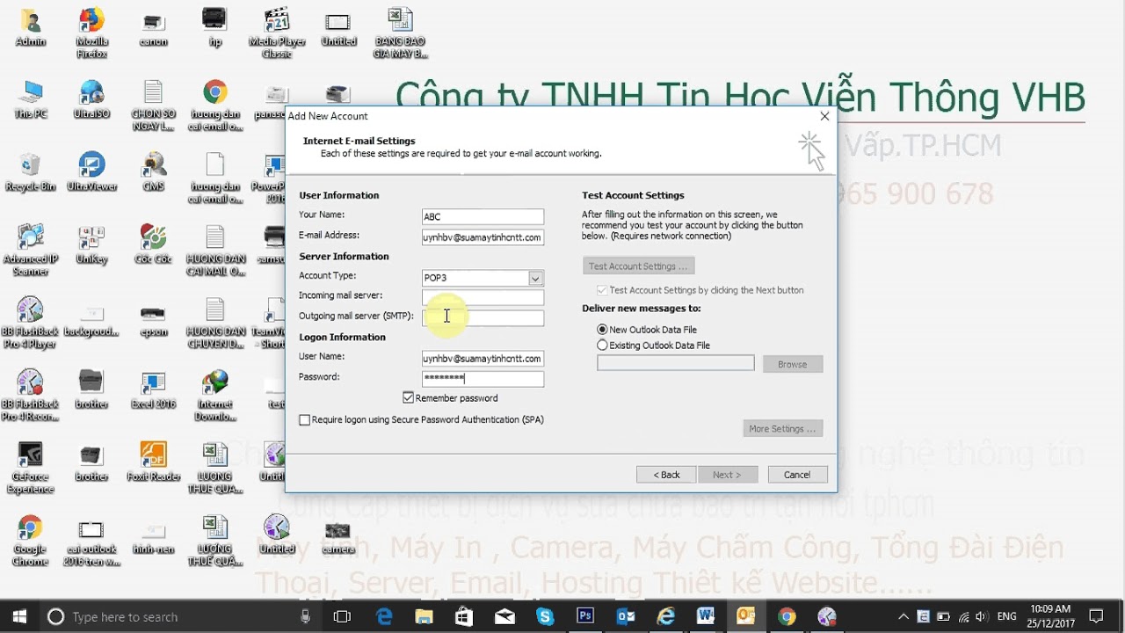Viewport: 1125px width, 633px height.
Task: Launch the Google Chrome desktop shortcut
Action: (x=30, y=541)
